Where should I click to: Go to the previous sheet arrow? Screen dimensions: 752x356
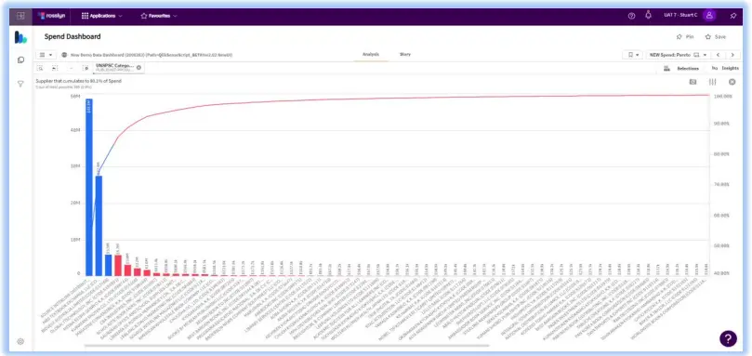[x=718, y=55]
